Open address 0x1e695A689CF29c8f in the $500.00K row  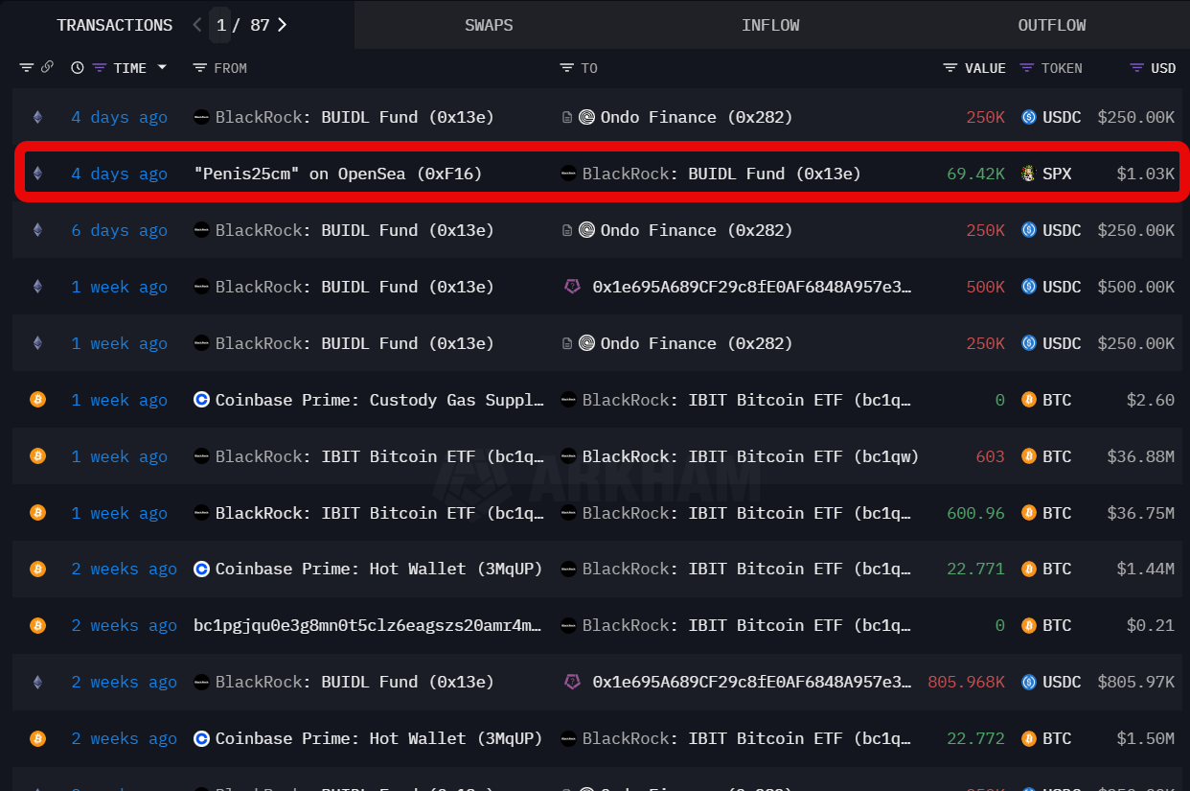coord(752,287)
